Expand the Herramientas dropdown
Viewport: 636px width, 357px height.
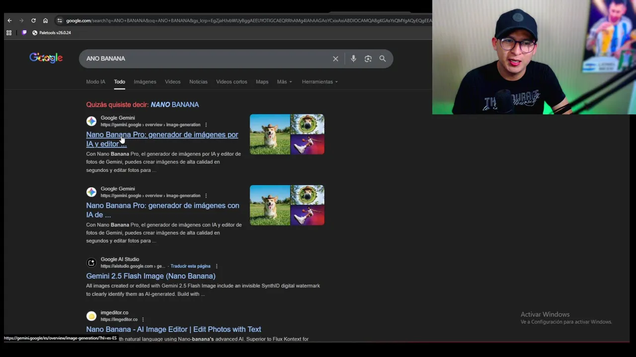[x=319, y=82]
